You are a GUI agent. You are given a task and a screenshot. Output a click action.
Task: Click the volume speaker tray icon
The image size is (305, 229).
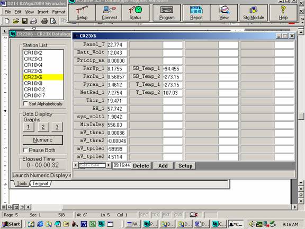click(252, 224)
